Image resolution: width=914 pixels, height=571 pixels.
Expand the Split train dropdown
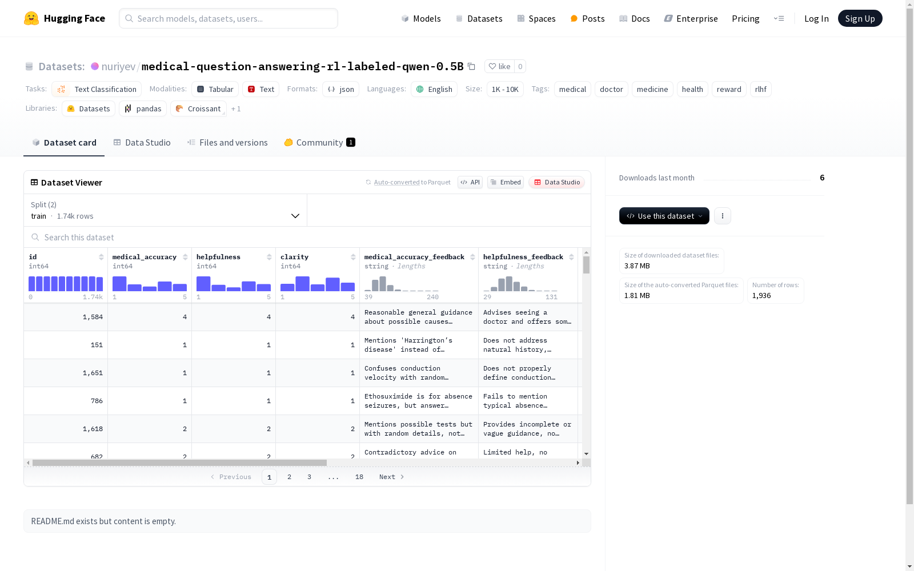click(166, 210)
